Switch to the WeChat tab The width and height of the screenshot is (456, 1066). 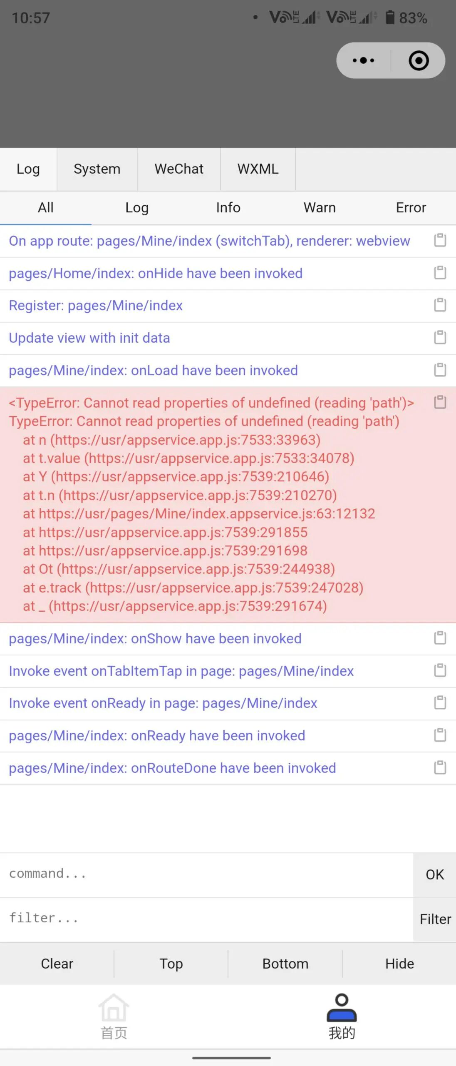pyautogui.click(x=179, y=169)
